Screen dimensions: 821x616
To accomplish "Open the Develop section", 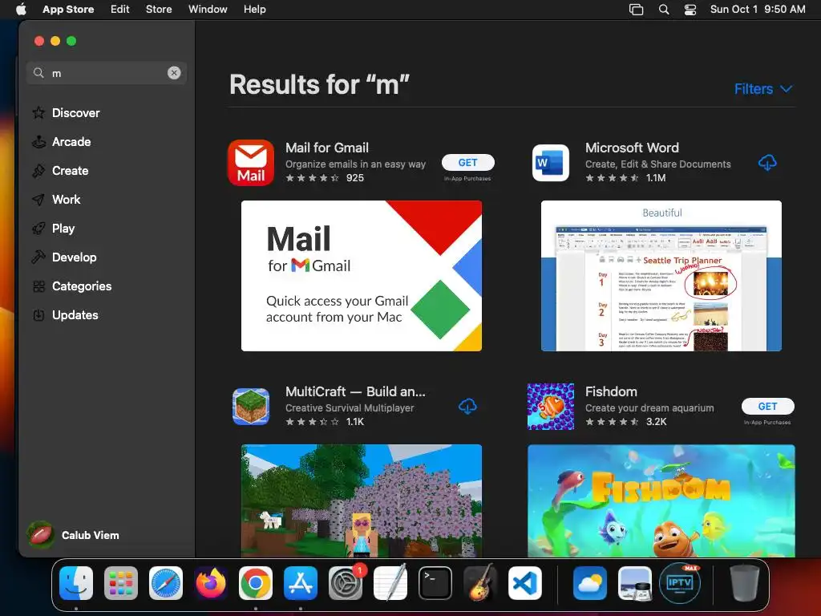I will click(x=75, y=257).
